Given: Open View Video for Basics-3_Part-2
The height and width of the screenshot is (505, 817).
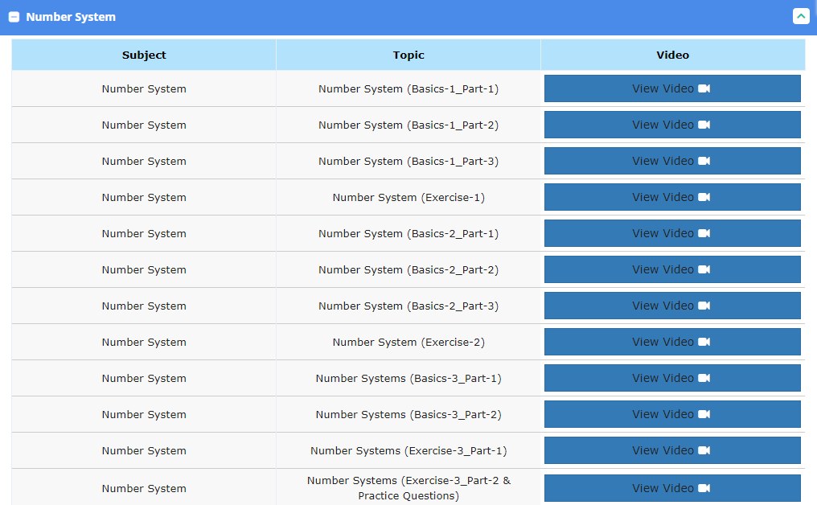Looking at the screenshot, I should 671,414.
